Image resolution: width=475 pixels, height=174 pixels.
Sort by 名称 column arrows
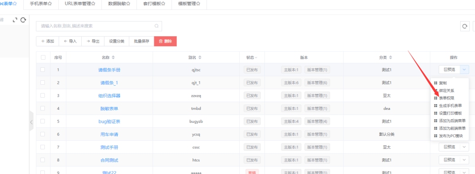113,57
